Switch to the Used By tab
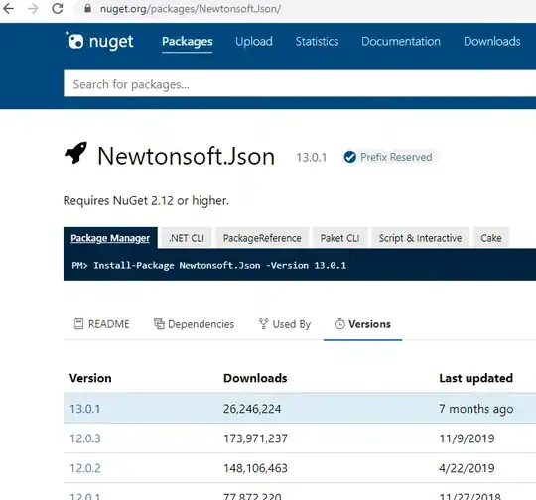 click(285, 324)
